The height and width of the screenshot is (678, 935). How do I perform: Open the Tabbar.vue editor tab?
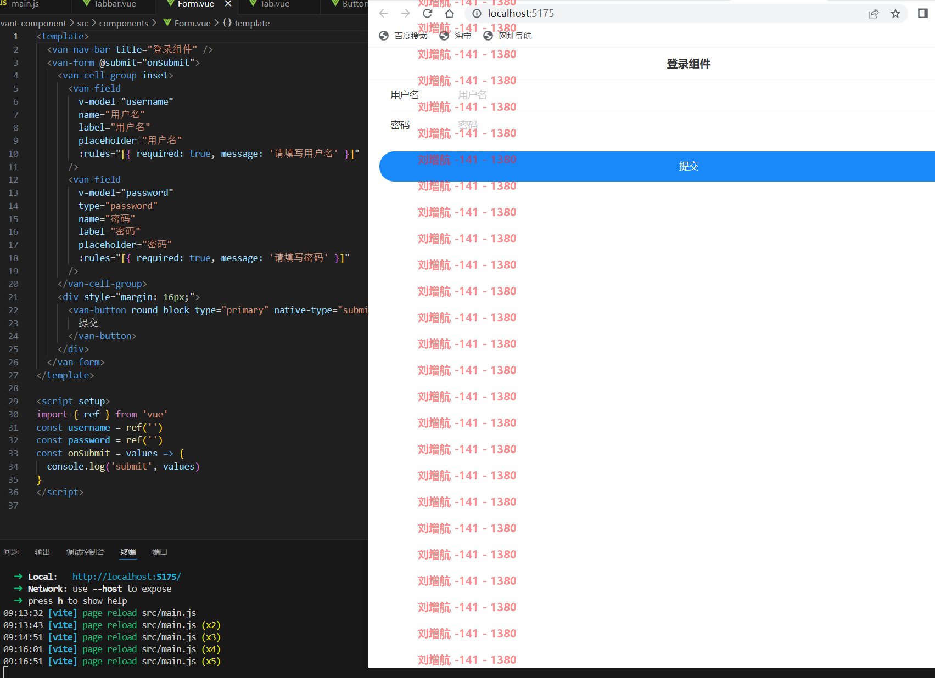point(115,4)
